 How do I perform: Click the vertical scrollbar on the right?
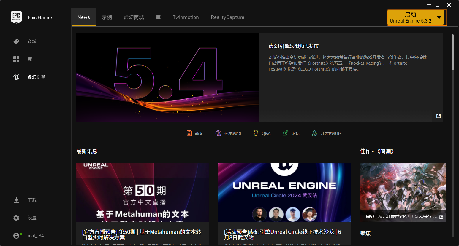[453, 52]
